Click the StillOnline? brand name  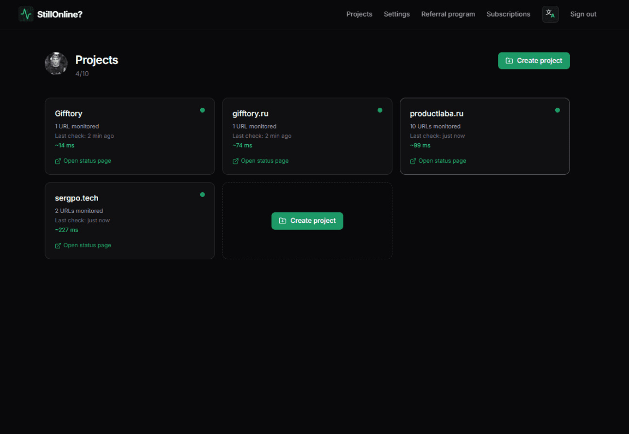click(60, 14)
